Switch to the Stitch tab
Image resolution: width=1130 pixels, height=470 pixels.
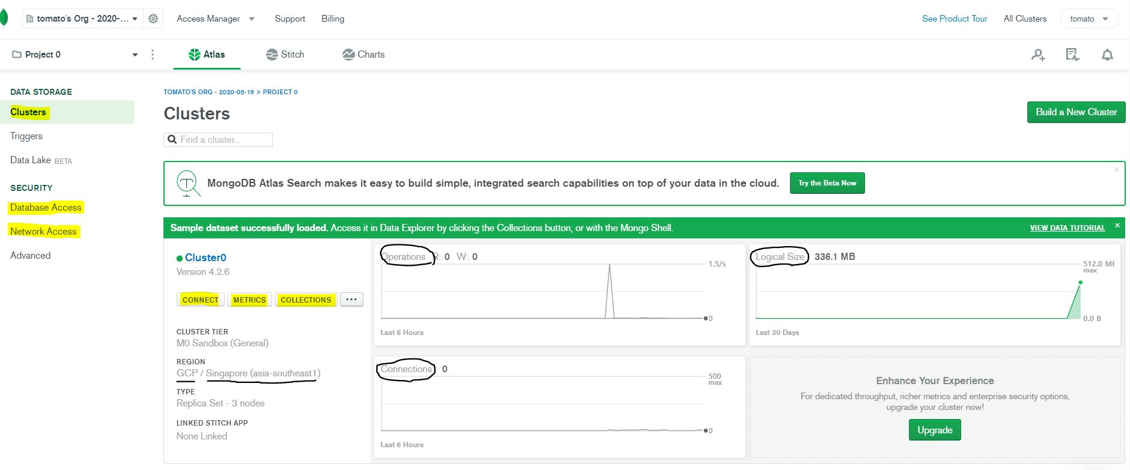pos(285,55)
